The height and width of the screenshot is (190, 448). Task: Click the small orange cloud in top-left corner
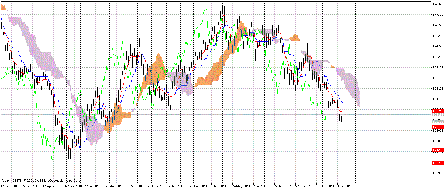[x=3, y=8]
